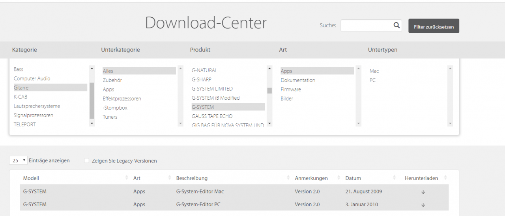Click the search magnifier icon
Image resolution: width=505 pixels, height=216 pixels.
[397, 25]
